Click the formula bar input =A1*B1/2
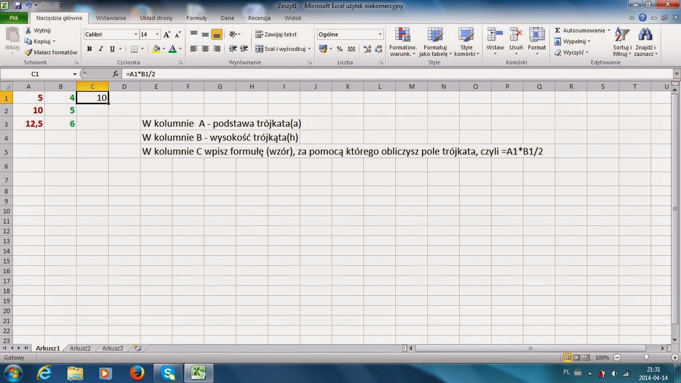681x383 pixels. (x=397, y=74)
